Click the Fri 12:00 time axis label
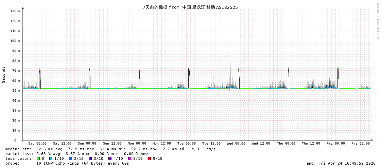This screenshot has width=381, height=168. pyautogui.click(x=361, y=144)
